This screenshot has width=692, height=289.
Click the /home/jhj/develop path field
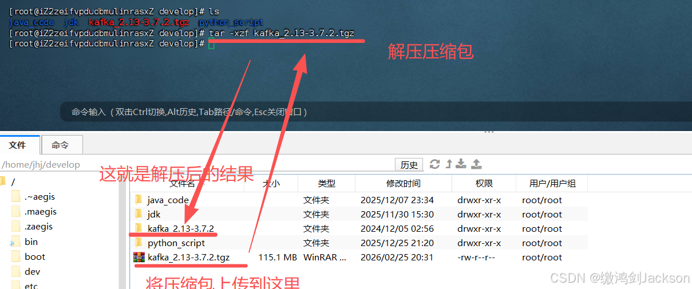197,165
